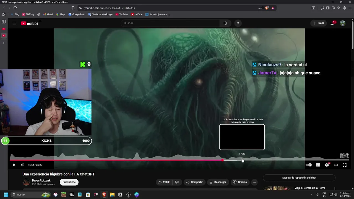Toggle subtitles on the video
Screen dimensions: 354x199
click(318, 165)
